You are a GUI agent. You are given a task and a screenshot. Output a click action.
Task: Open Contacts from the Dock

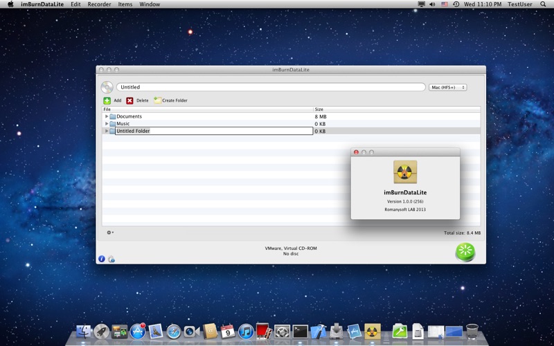[x=210, y=331]
